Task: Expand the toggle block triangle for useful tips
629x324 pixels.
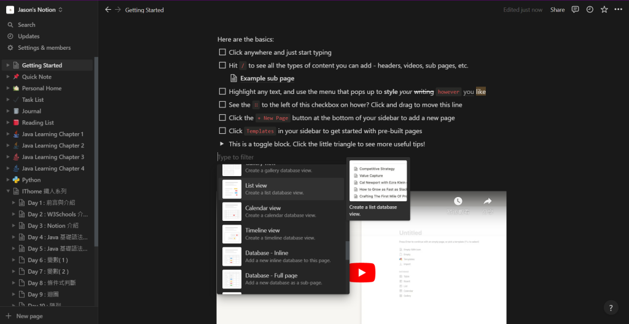Action: 222,144
